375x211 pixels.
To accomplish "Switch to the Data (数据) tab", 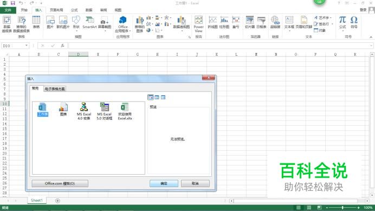I will (89, 10).
